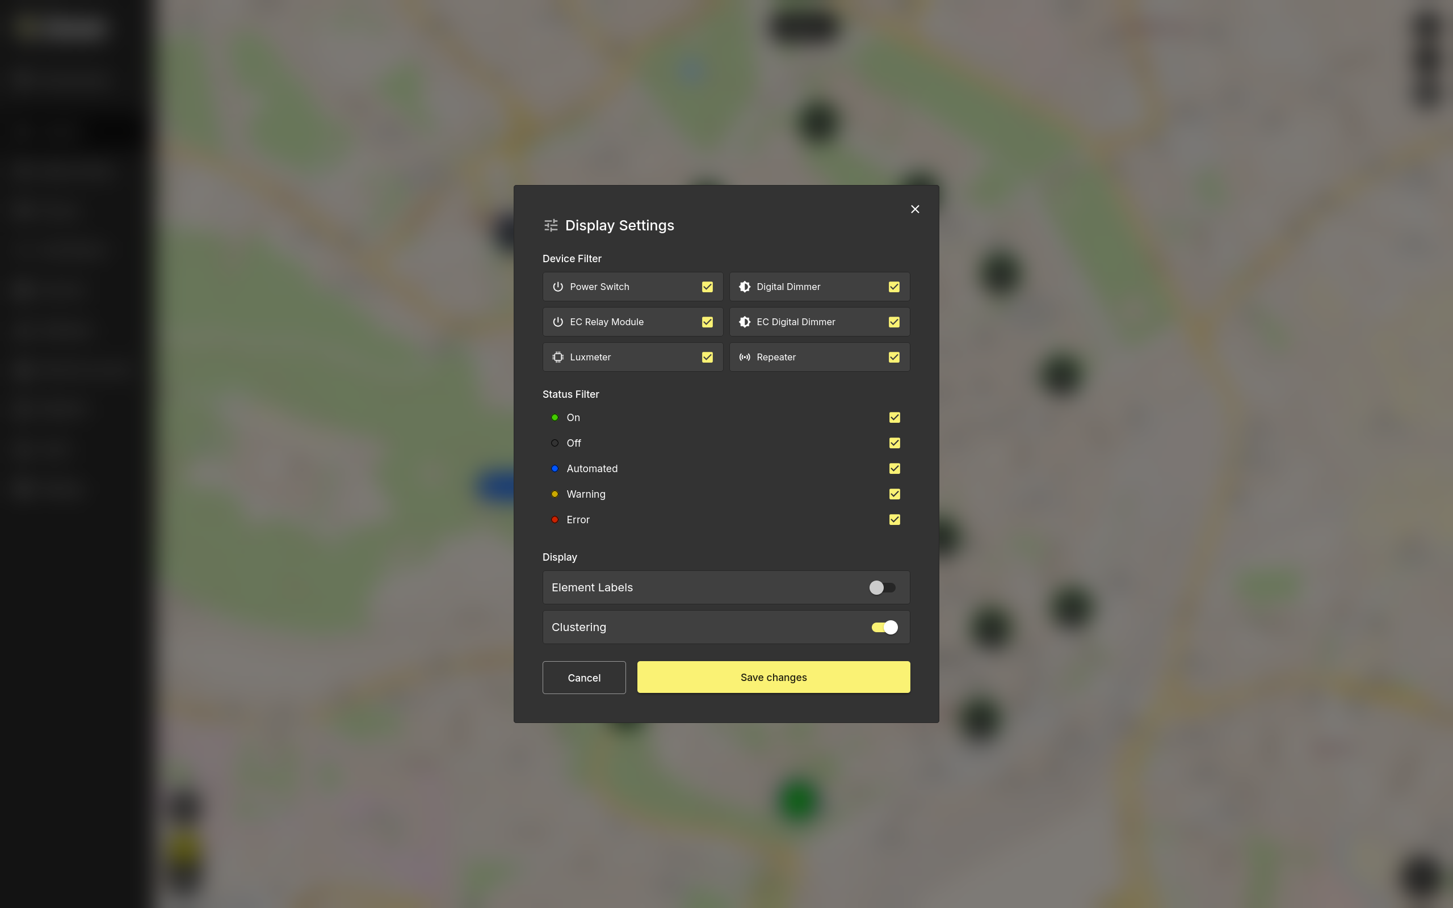
Task: Click the Device Filter heading
Action: [572, 258]
